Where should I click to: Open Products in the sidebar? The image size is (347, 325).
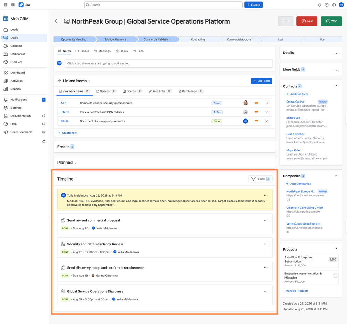click(24, 62)
